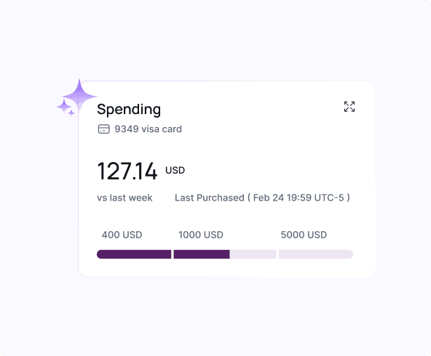
Task: Select the Spending title
Action: point(129,110)
